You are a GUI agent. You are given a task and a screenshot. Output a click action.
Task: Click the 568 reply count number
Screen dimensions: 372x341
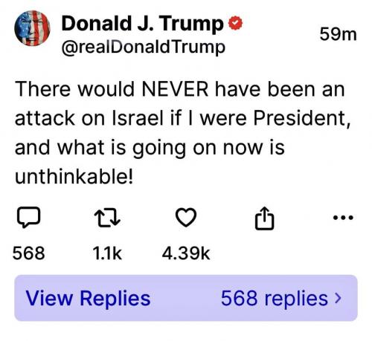click(x=29, y=253)
